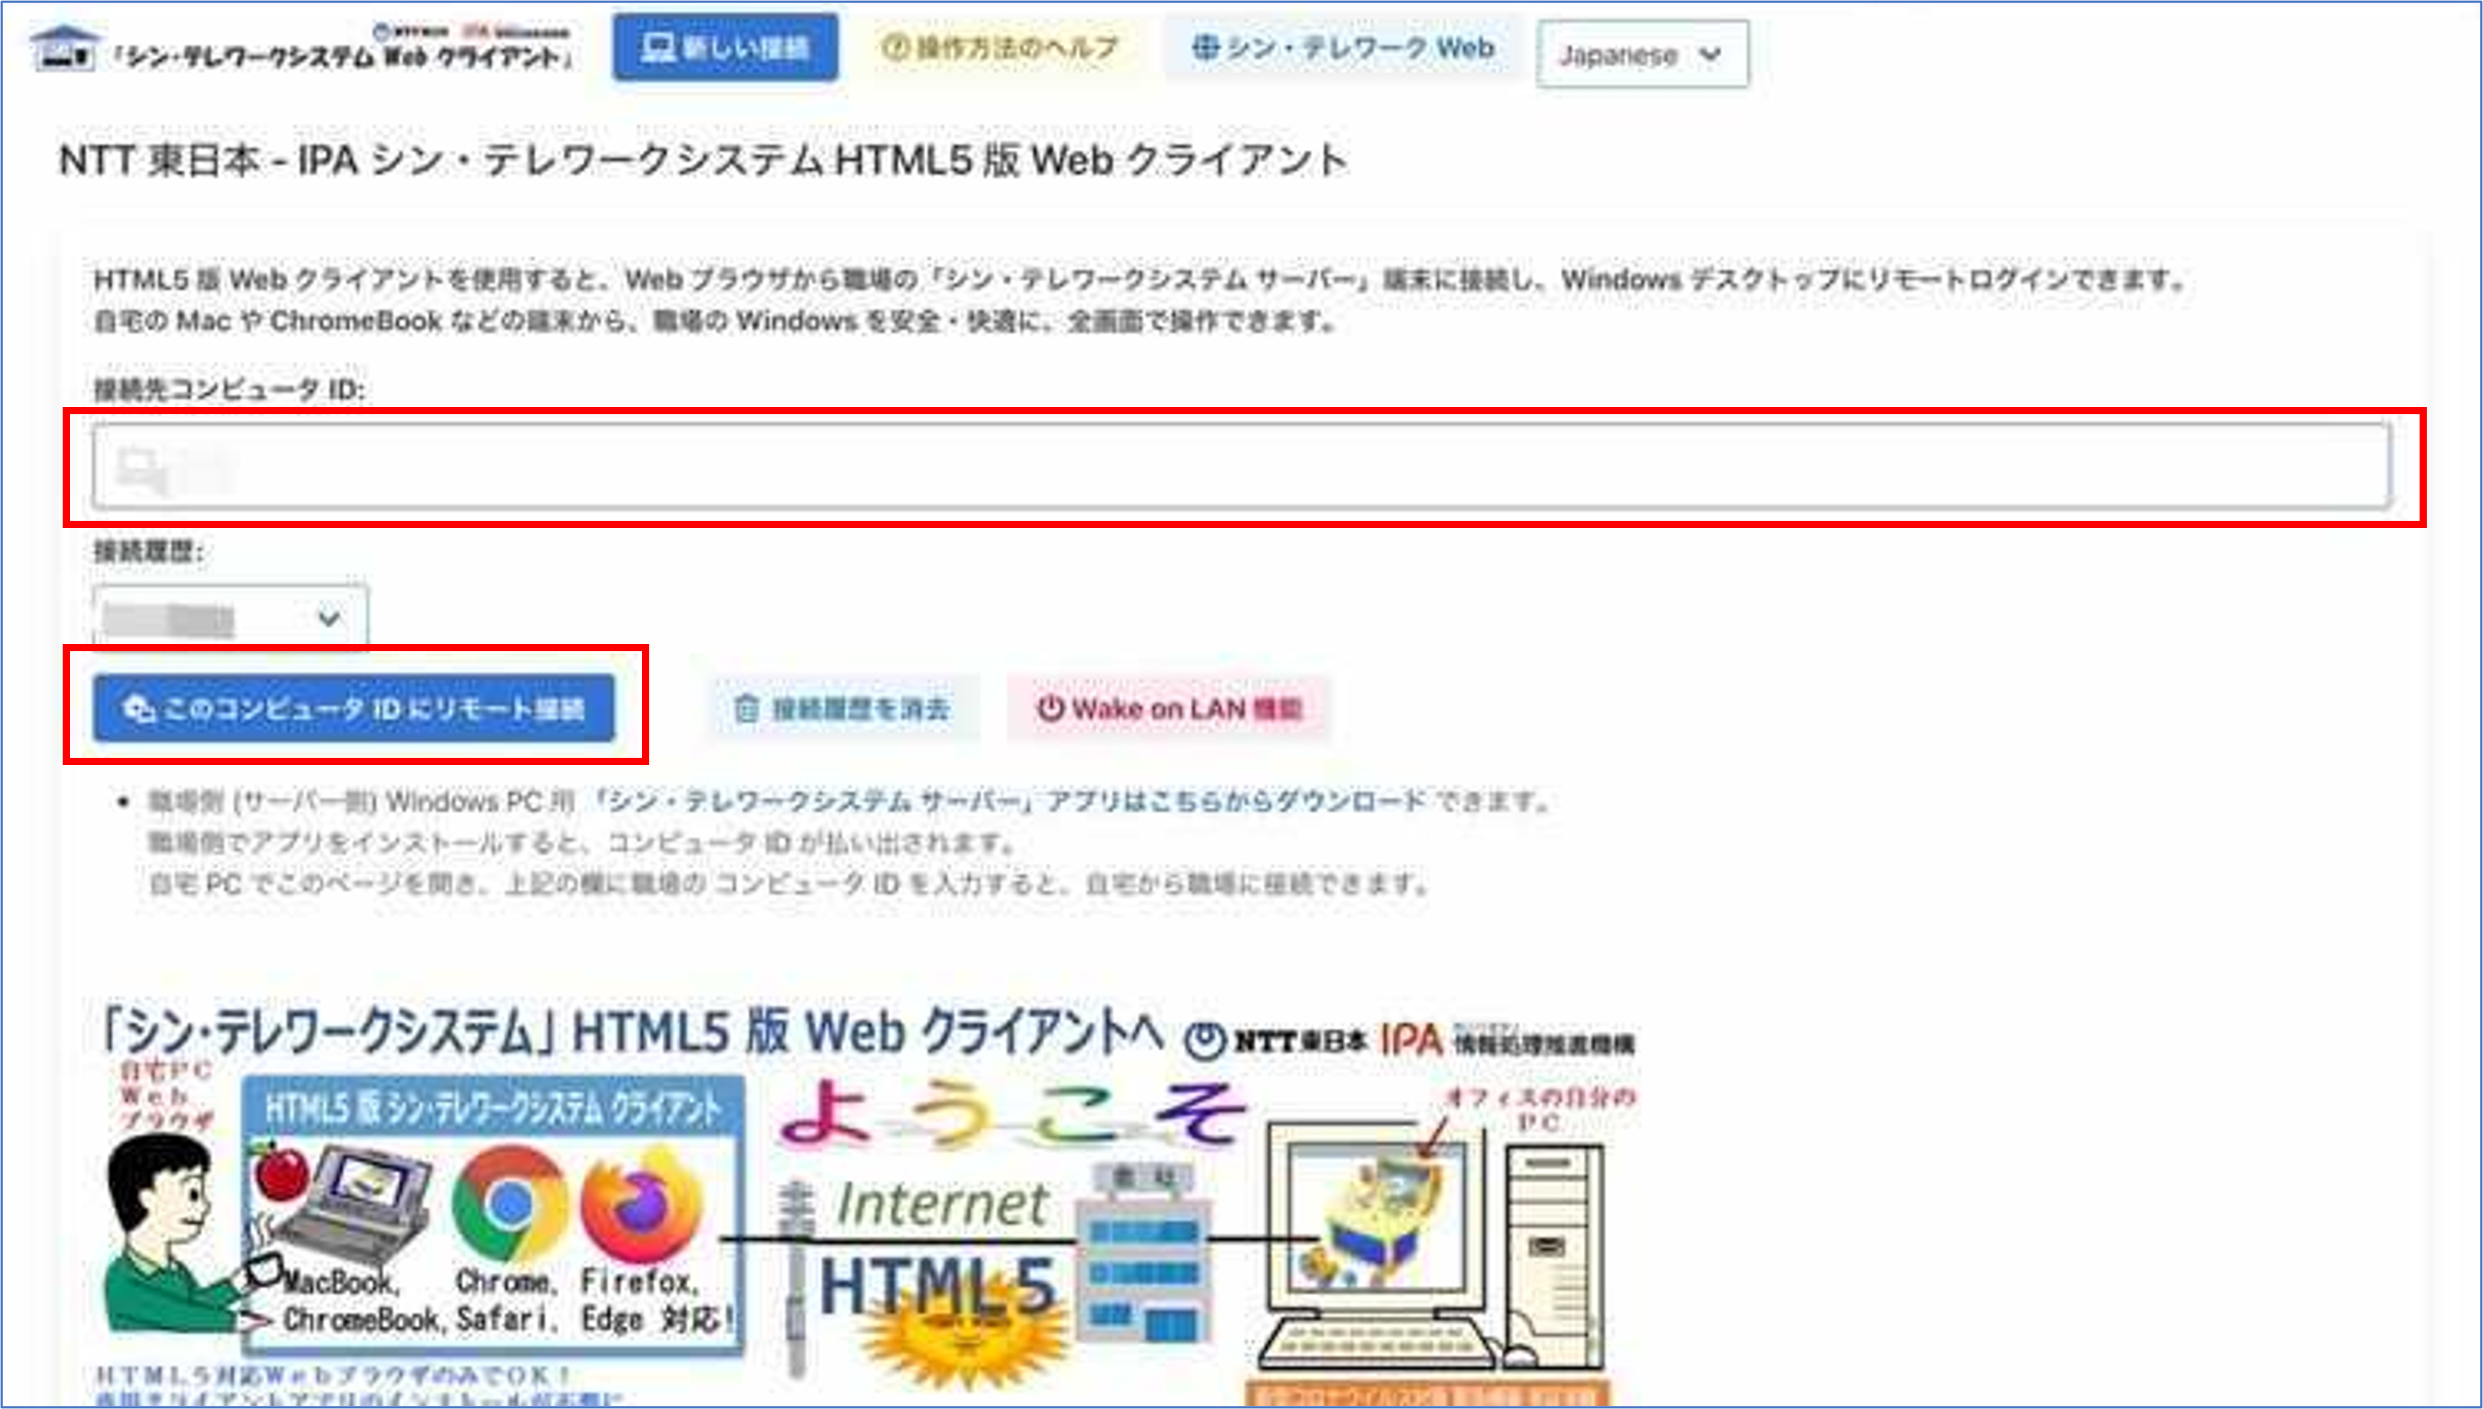Focus the 接続先コンピュータ ID input field
The width and height of the screenshot is (2483, 1409).
pyautogui.click(x=1241, y=467)
